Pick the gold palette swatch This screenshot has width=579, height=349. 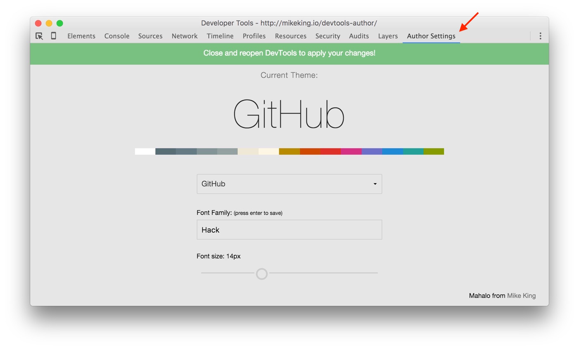click(289, 151)
